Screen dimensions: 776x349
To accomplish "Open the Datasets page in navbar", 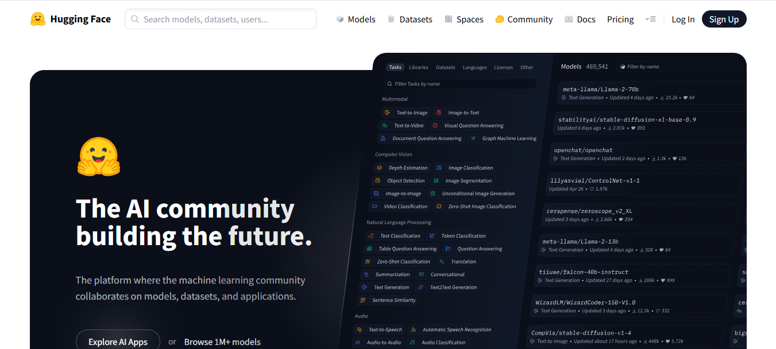I will 410,19.
